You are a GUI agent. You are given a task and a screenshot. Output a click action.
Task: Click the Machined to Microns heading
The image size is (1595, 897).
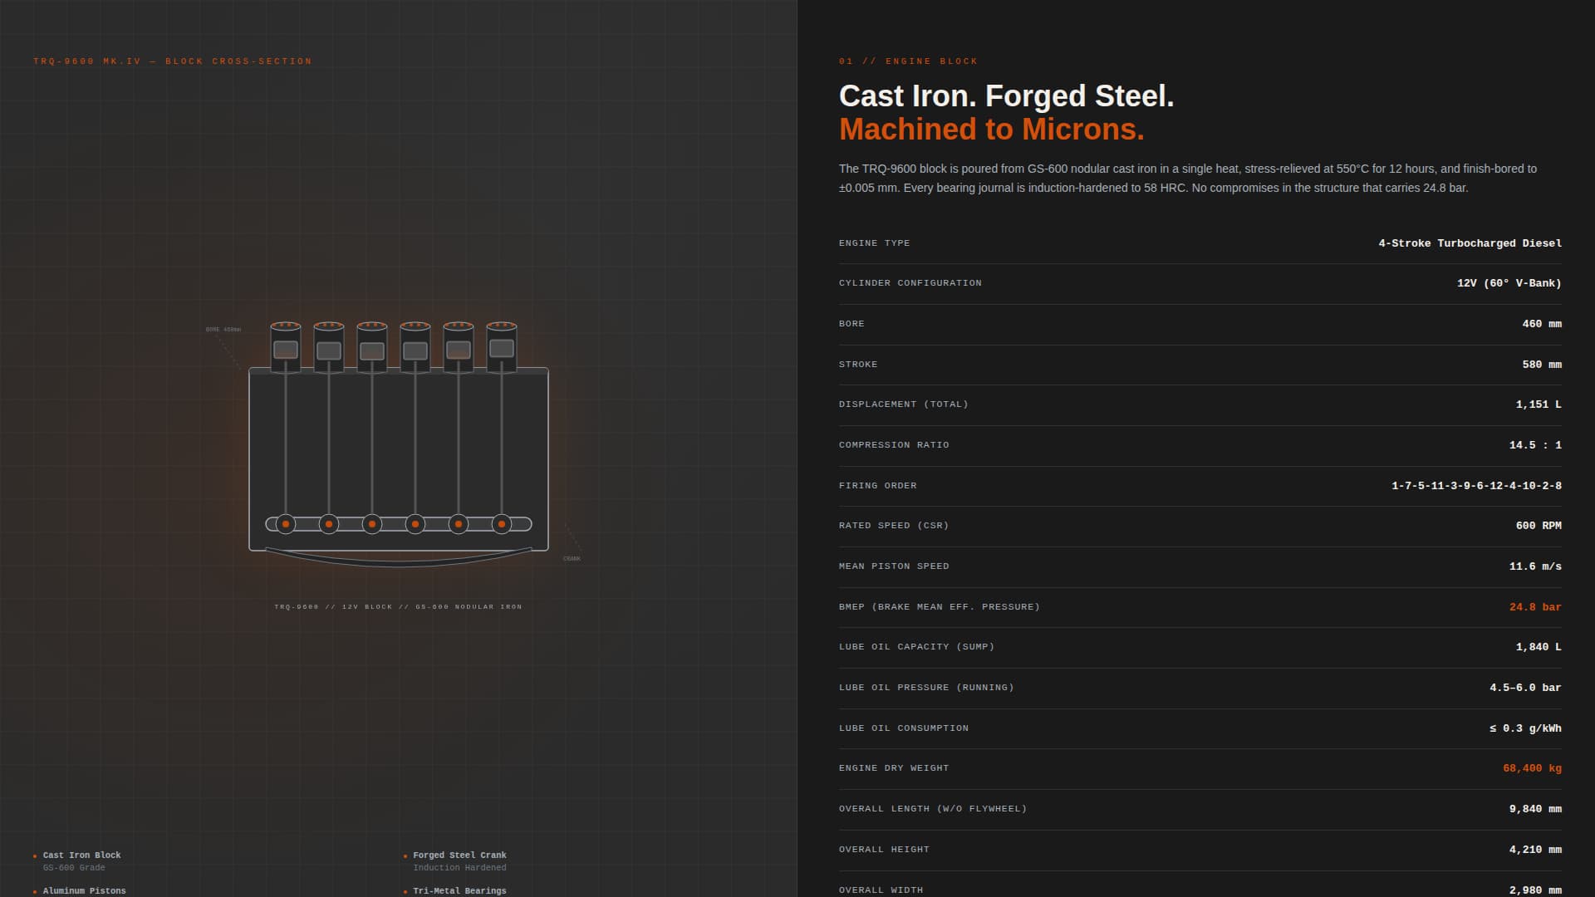pyautogui.click(x=991, y=130)
